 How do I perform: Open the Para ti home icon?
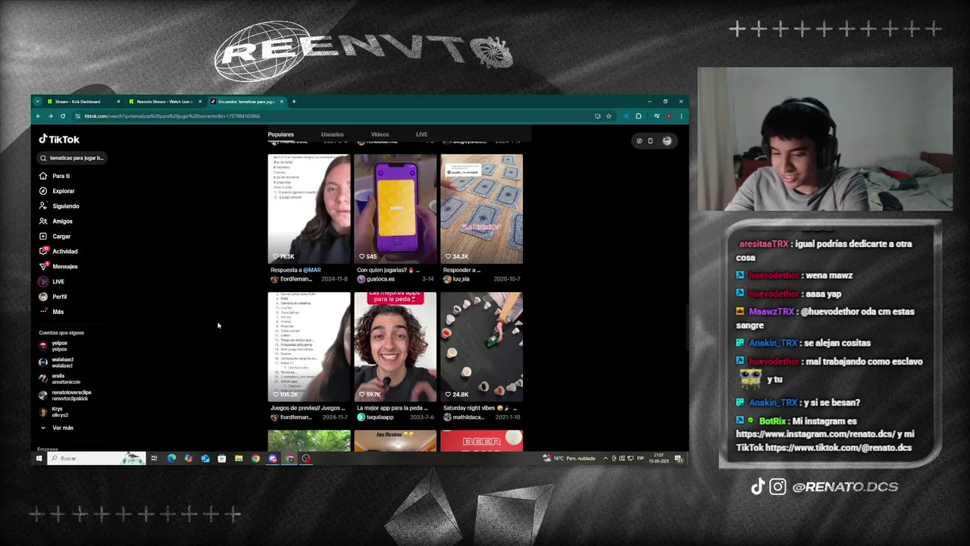pos(43,176)
